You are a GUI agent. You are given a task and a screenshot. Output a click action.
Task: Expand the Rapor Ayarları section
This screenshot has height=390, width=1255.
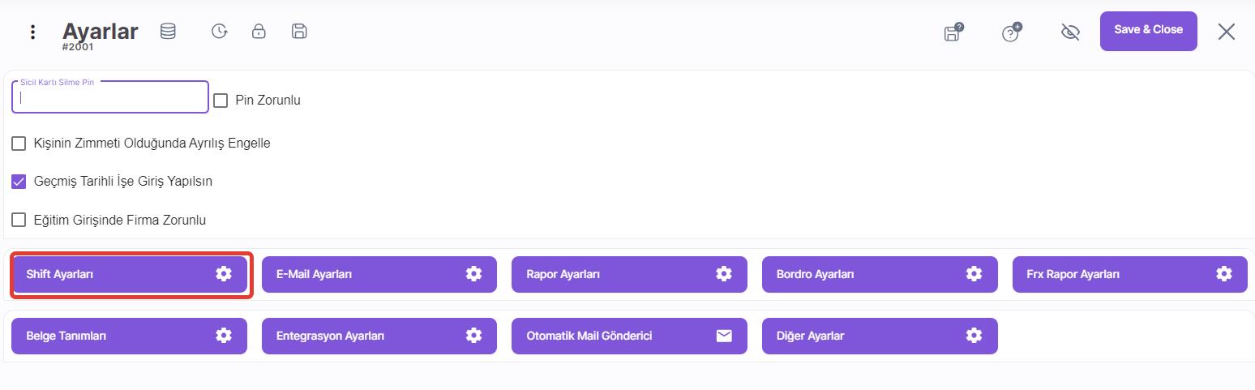pos(629,274)
